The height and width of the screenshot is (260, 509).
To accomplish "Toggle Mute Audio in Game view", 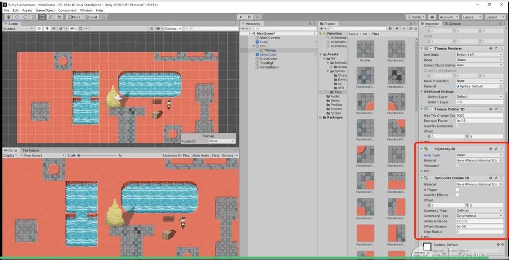I will coord(201,155).
